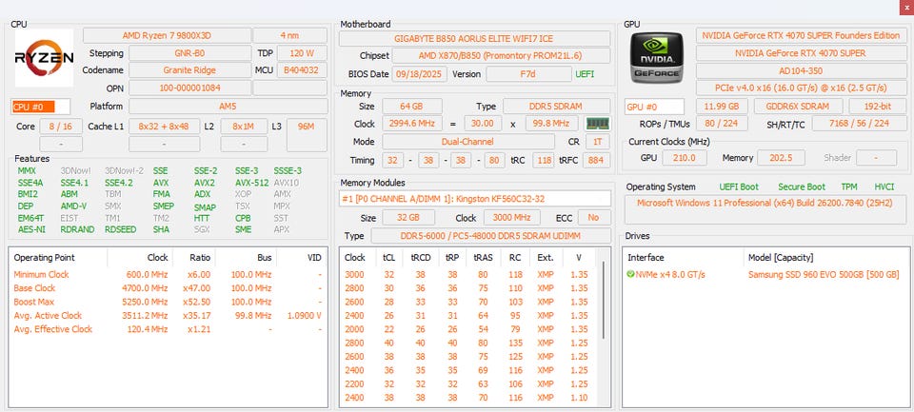Screen dimensions: 914x412
Task: Click the 100-000001084 OPN field
Action: [x=189, y=88]
